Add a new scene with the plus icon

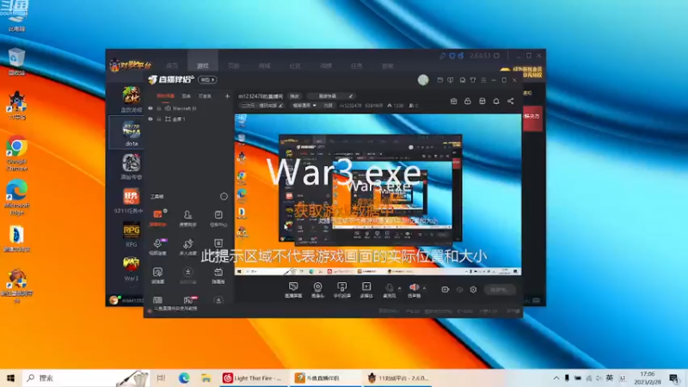click(227, 96)
